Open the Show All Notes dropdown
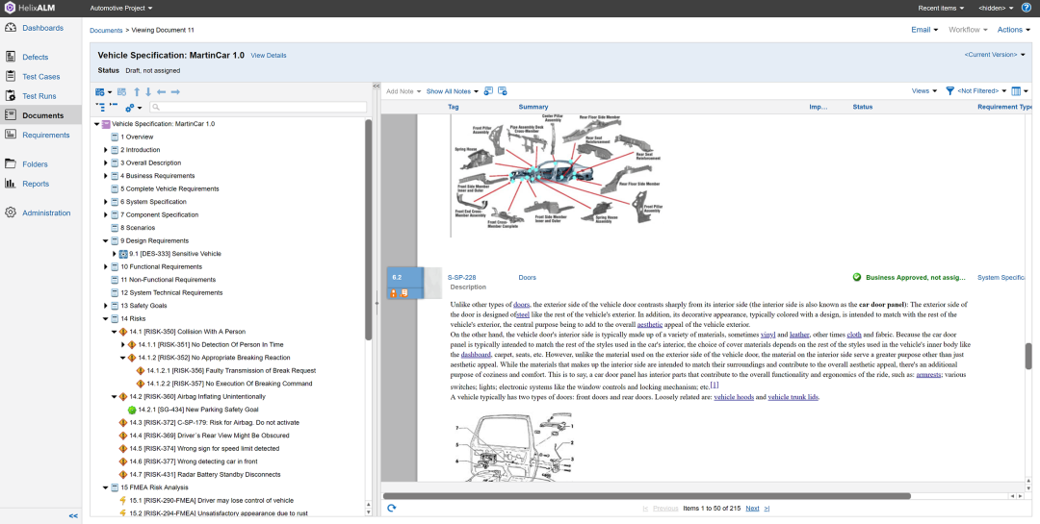The height and width of the screenshot is (524, 1040). point(452,91)
